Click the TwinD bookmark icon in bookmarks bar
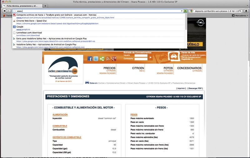 click(4, 16)
